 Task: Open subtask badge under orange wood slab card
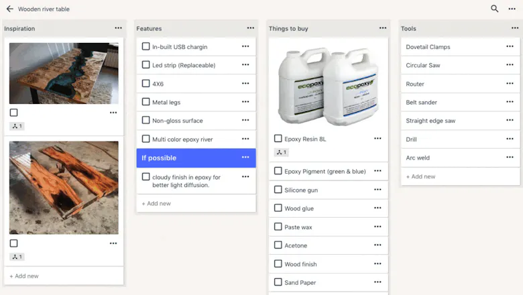pos(17,257)
